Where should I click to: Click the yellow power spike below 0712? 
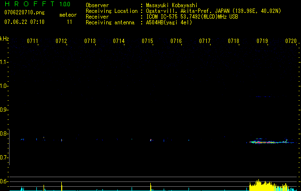pyautogui.click(x=62, y=186)
